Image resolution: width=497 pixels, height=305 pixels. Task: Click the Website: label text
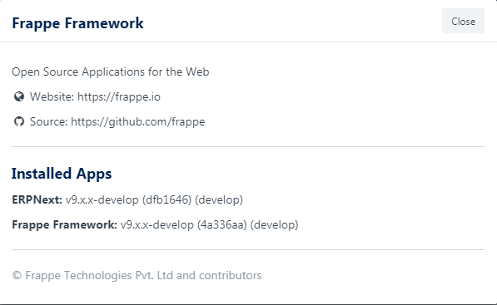point(52,96)
